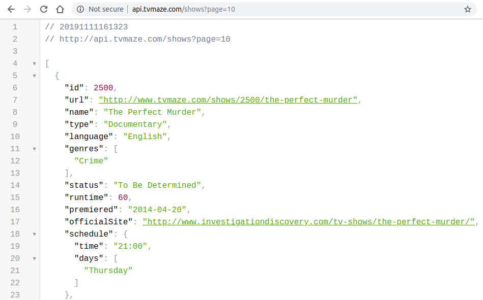Collapse the schedule object

[34, 234]
